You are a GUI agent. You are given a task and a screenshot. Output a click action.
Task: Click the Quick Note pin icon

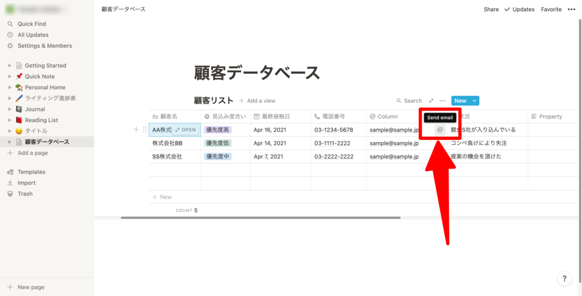(19, 76)
